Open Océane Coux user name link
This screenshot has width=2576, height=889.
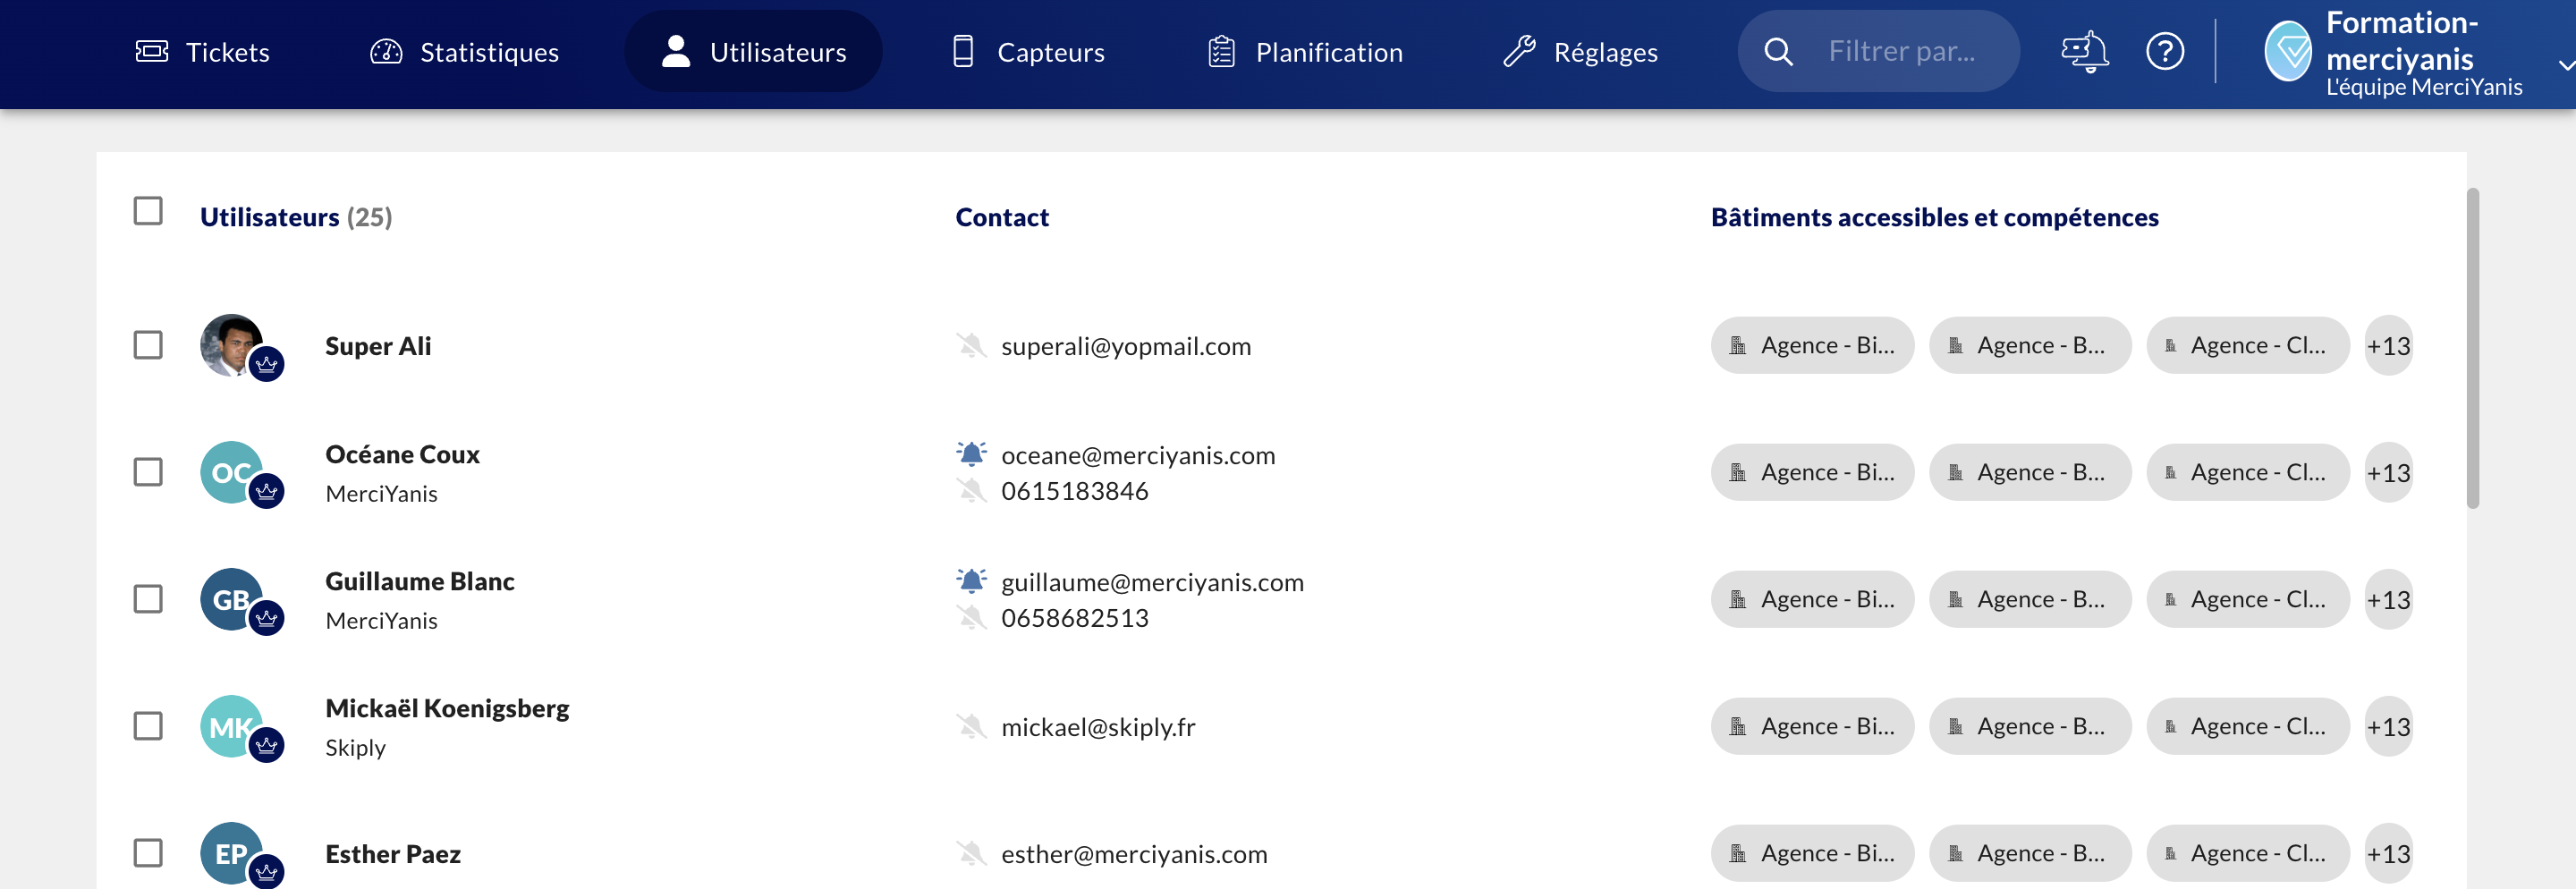coord(402,454)
